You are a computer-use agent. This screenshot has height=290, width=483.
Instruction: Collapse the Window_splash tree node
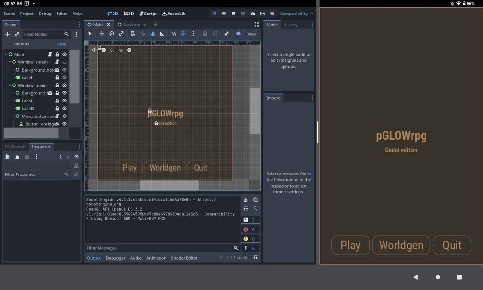10,62
